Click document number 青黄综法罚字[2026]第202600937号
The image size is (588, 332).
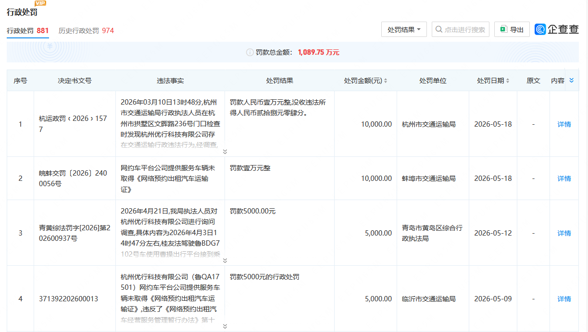pos(75,233)
